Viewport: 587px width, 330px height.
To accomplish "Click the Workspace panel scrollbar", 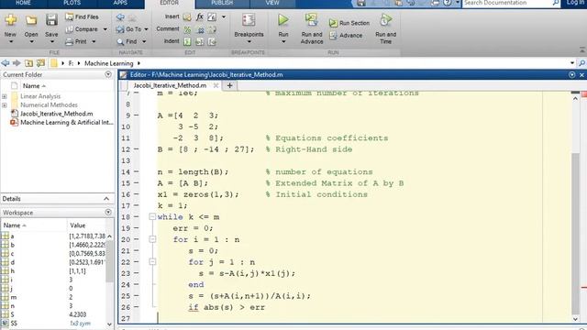I will (109, 262).
